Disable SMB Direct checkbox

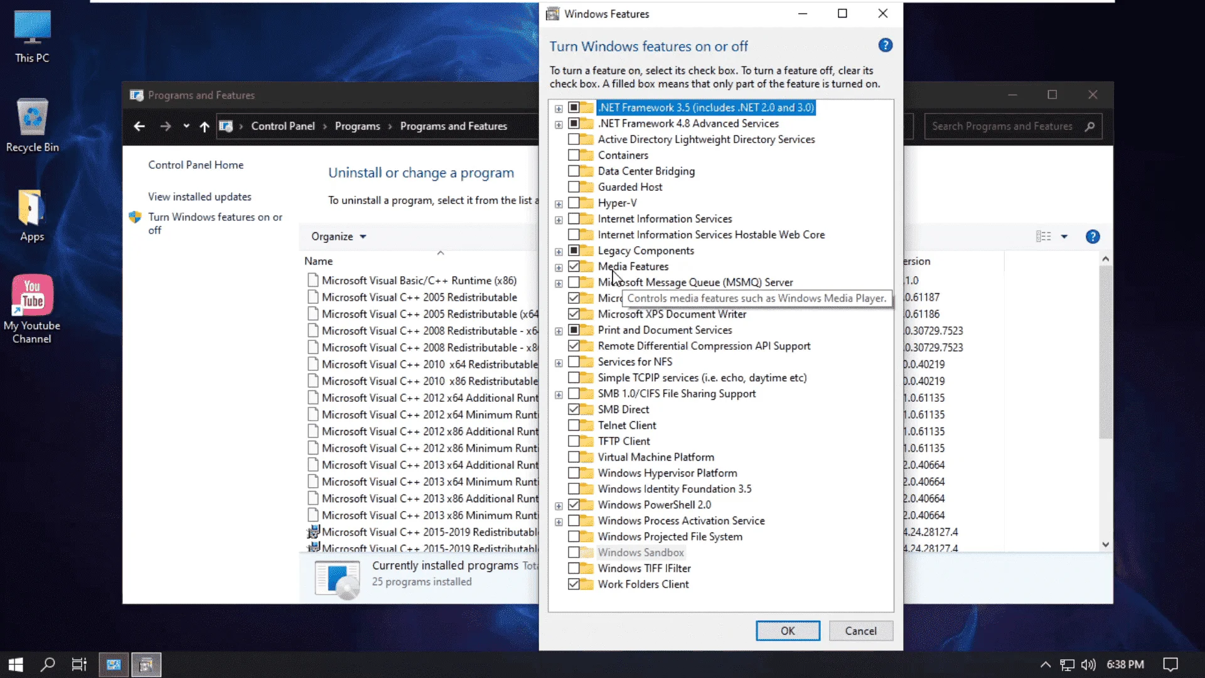574,409
